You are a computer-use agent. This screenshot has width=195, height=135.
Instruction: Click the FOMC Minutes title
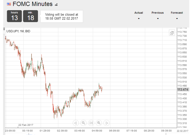[32, 4]
